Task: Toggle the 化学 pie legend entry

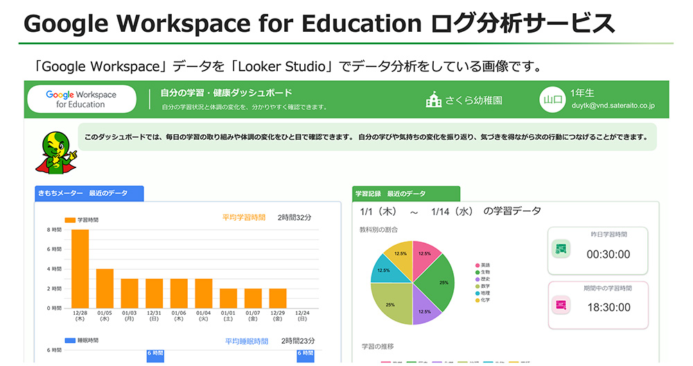Action: pyautogui.click(x=482, y=300)
